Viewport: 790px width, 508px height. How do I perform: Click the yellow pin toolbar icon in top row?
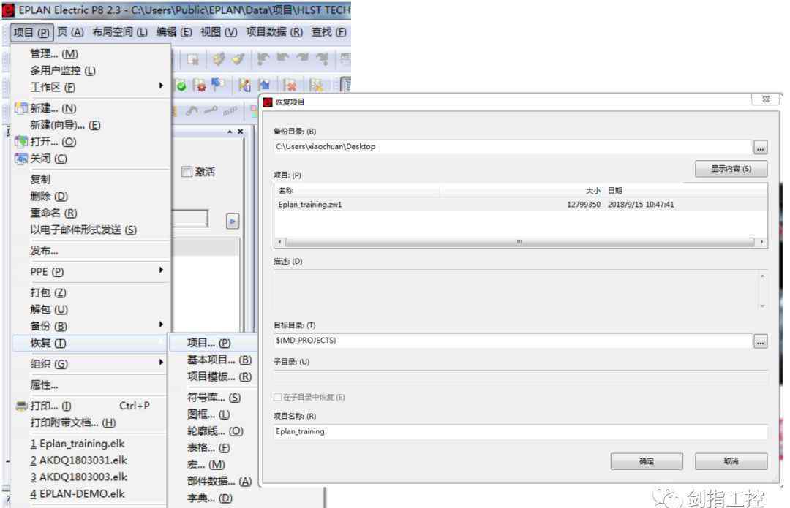238,59
